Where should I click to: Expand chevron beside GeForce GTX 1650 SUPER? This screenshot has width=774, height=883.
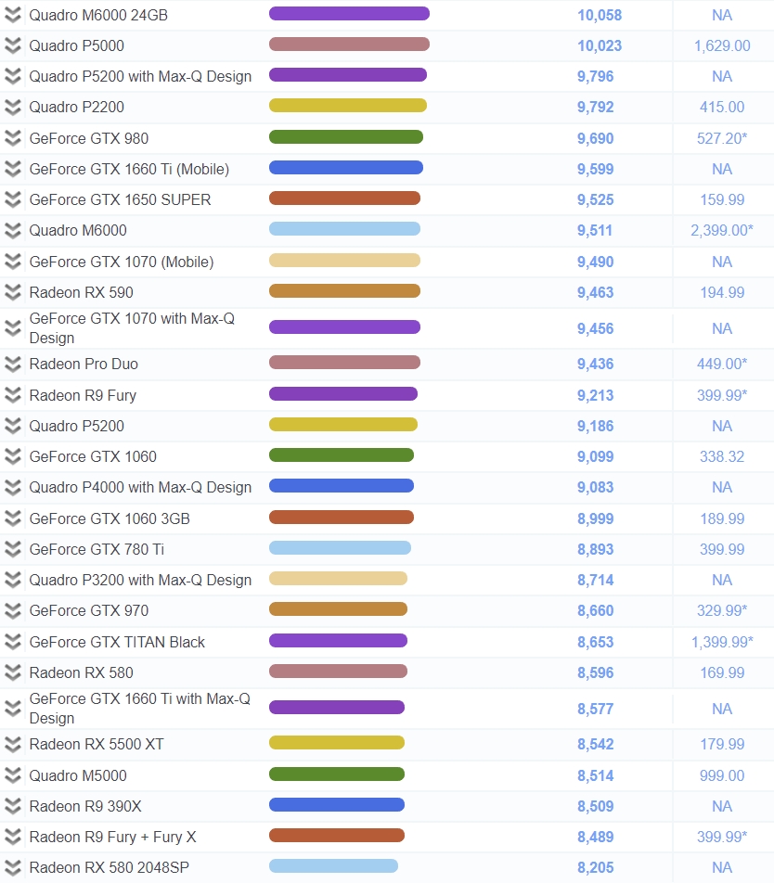pos(12,200)
